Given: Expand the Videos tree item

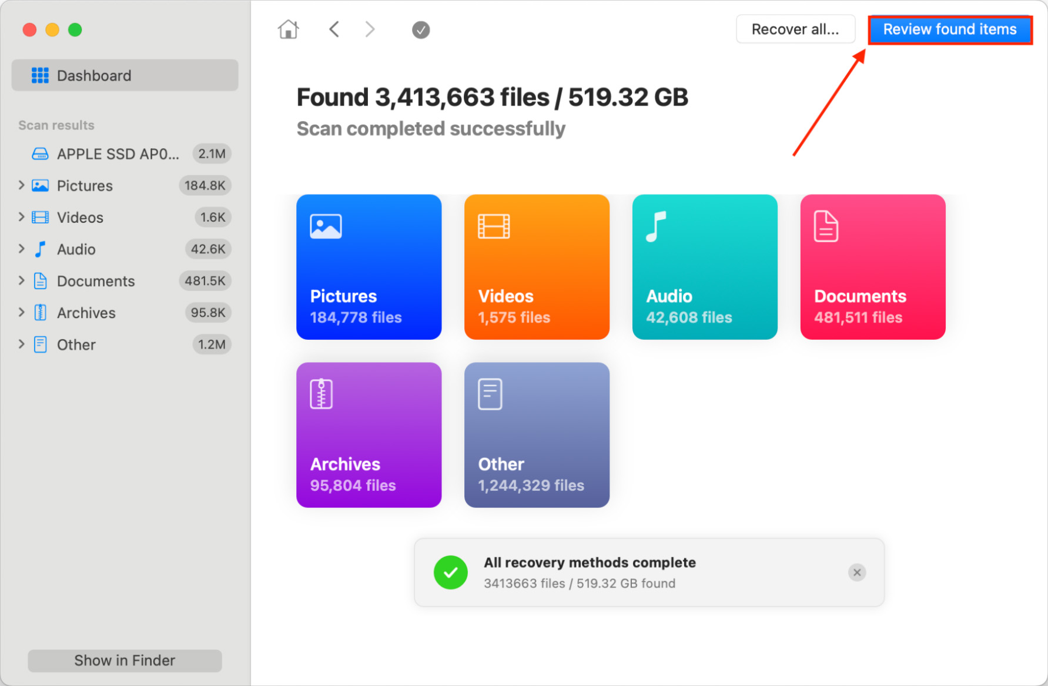Looking at the screenshot, I should point(22,217).
